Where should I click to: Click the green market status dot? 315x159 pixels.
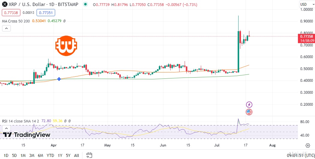pyautogui.click(x=86, y=4)
